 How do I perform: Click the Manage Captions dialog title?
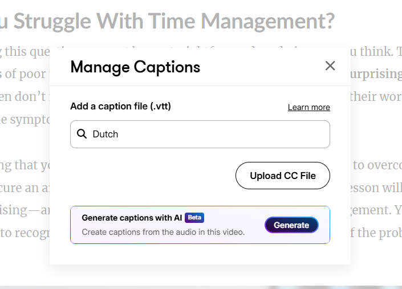[x=135, y=67]
